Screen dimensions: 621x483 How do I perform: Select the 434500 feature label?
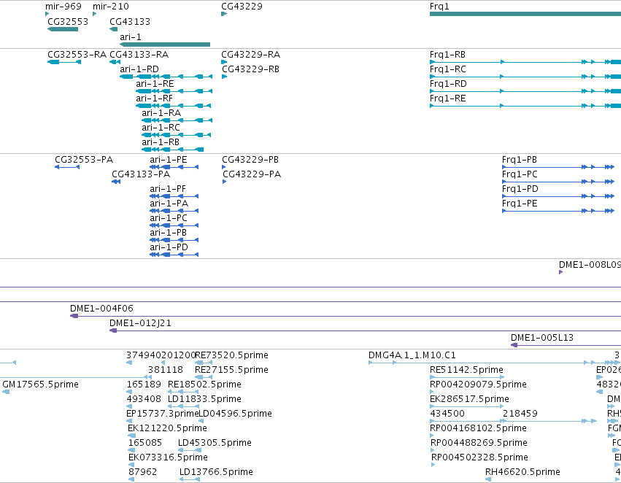click(447, 414)
